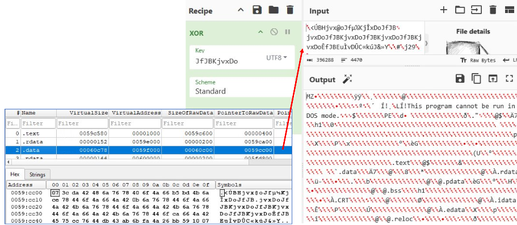Switch to the Hex tab
Image resolution: width=517 pixels, height=225 pixels.
coord(15,174)
